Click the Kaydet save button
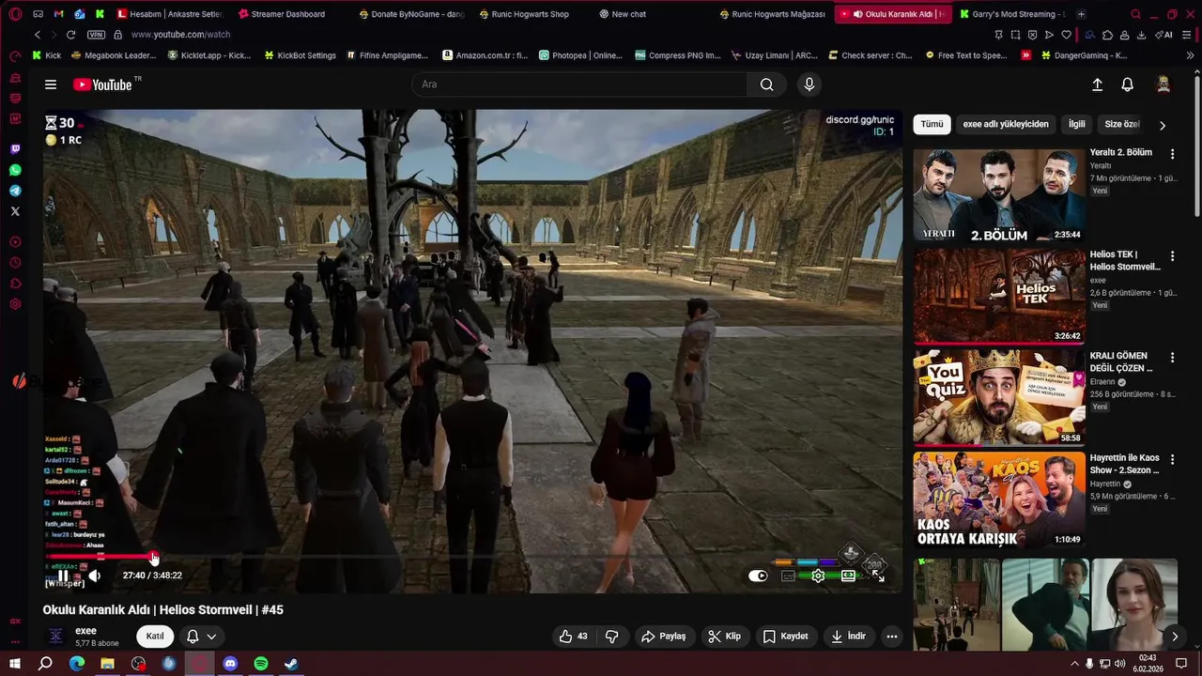Screen dimensions: 1202x676 tap(785, 637)
